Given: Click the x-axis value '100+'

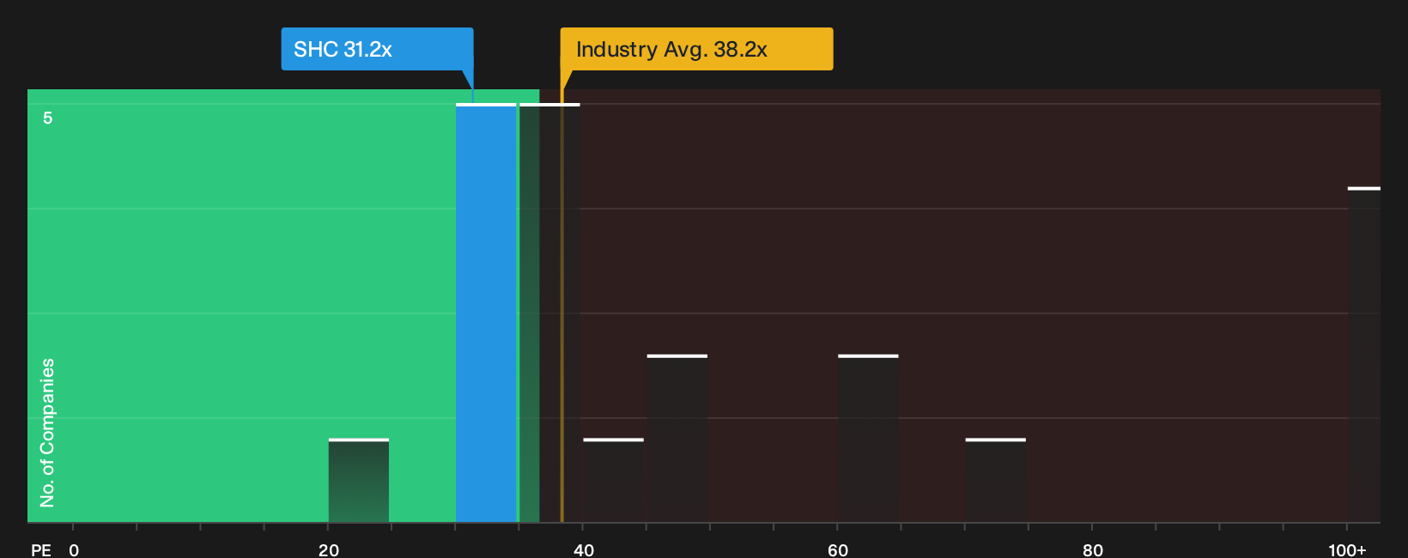Looking at the screenshot, I should (x=1347, y=549).
